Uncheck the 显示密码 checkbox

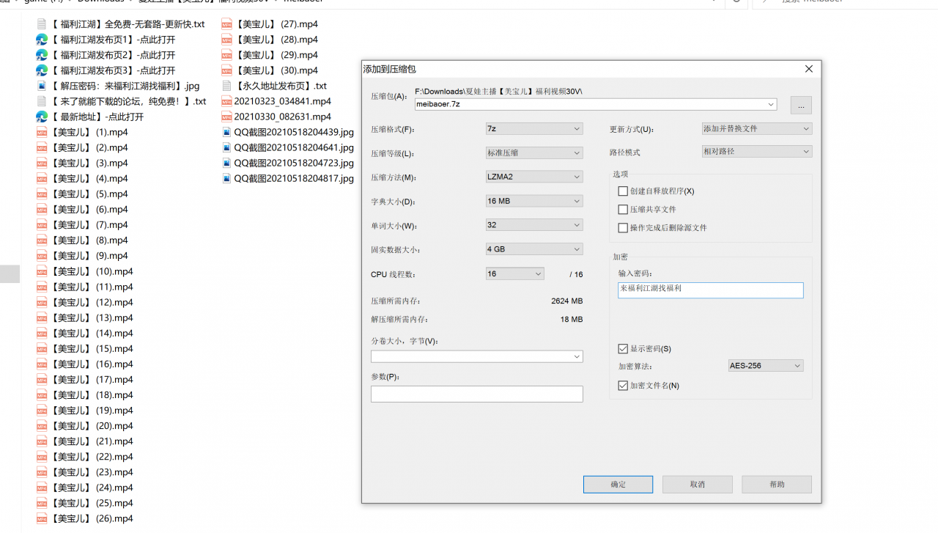[623, 349]
